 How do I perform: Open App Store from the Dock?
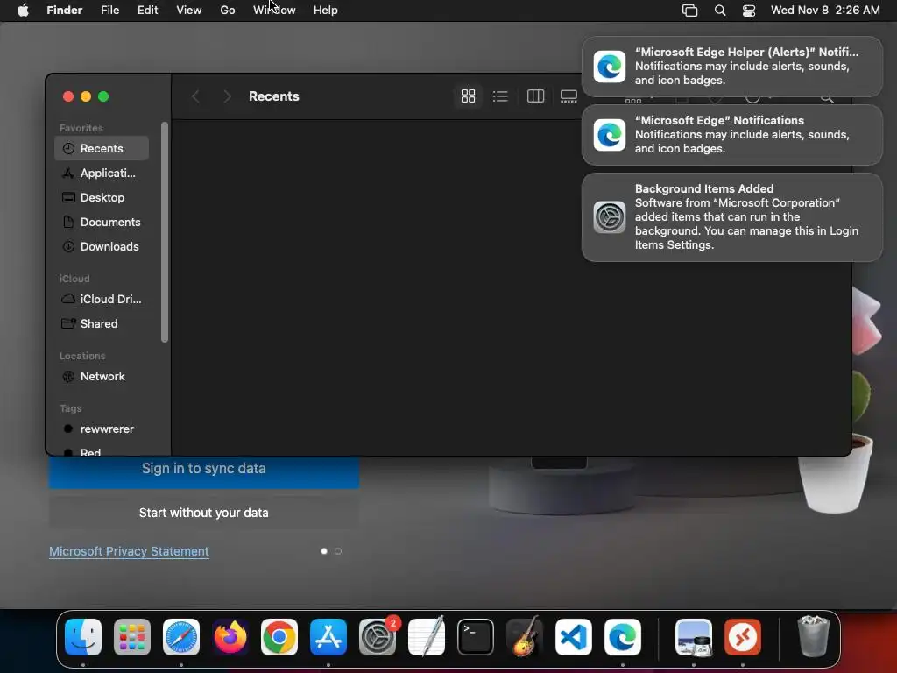click(x=328, y=637)
